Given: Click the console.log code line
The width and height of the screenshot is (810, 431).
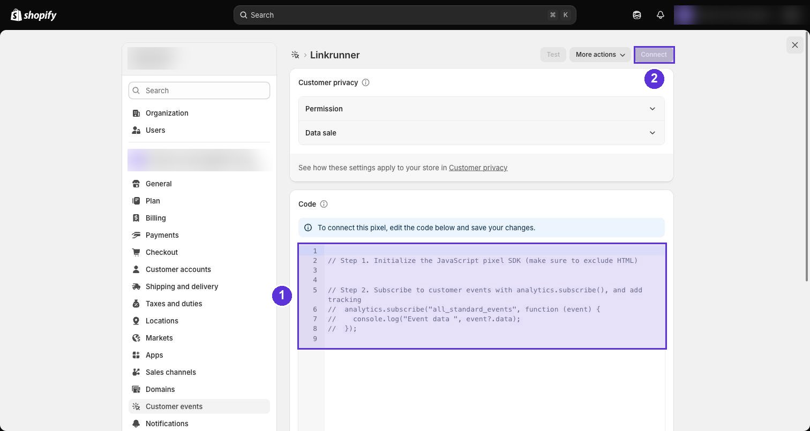Looking at the screenshot, I should click(424, 319).
